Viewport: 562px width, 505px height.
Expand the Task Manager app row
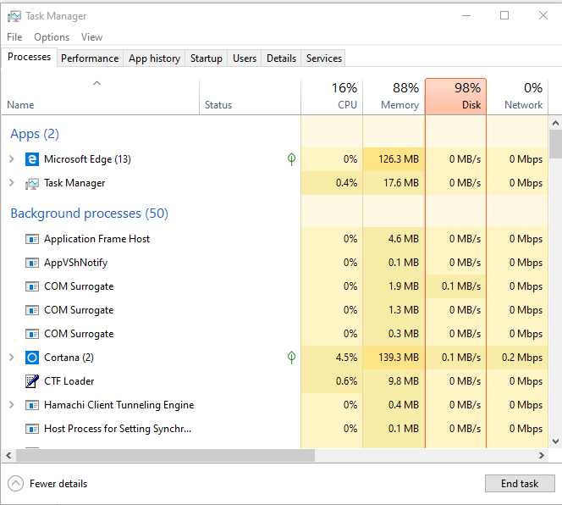point(12,183)
